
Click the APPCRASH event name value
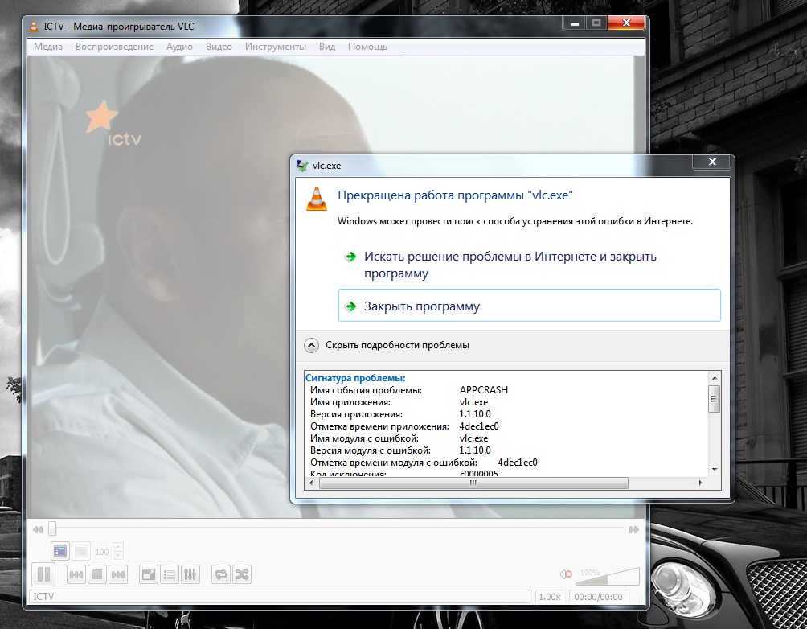click(483, 390)
